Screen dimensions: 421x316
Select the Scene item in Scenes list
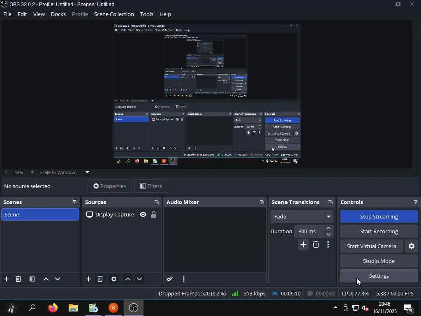[x=40, y=214]
